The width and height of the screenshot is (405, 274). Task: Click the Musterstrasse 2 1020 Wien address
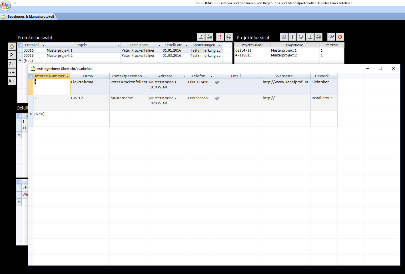click(168, 103)
